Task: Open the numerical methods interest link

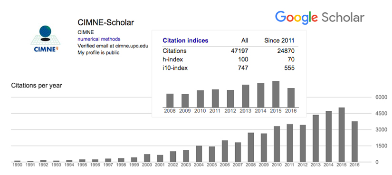Action: [99, 39]
